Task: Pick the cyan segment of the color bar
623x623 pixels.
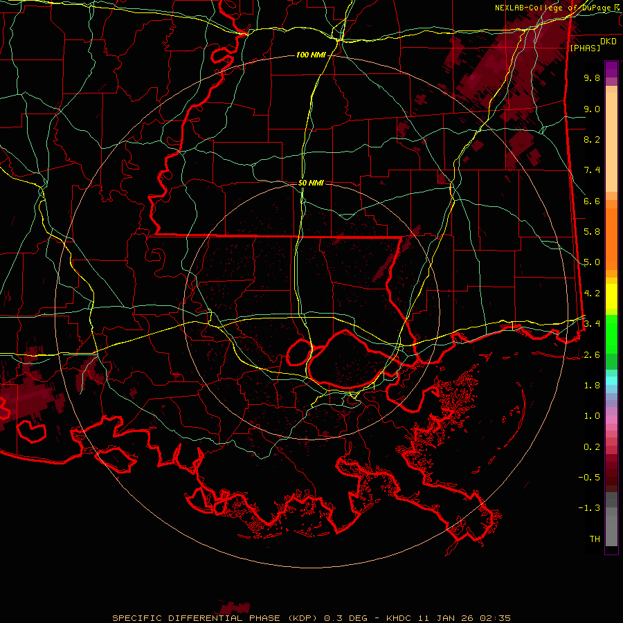Action: [611, 381]
